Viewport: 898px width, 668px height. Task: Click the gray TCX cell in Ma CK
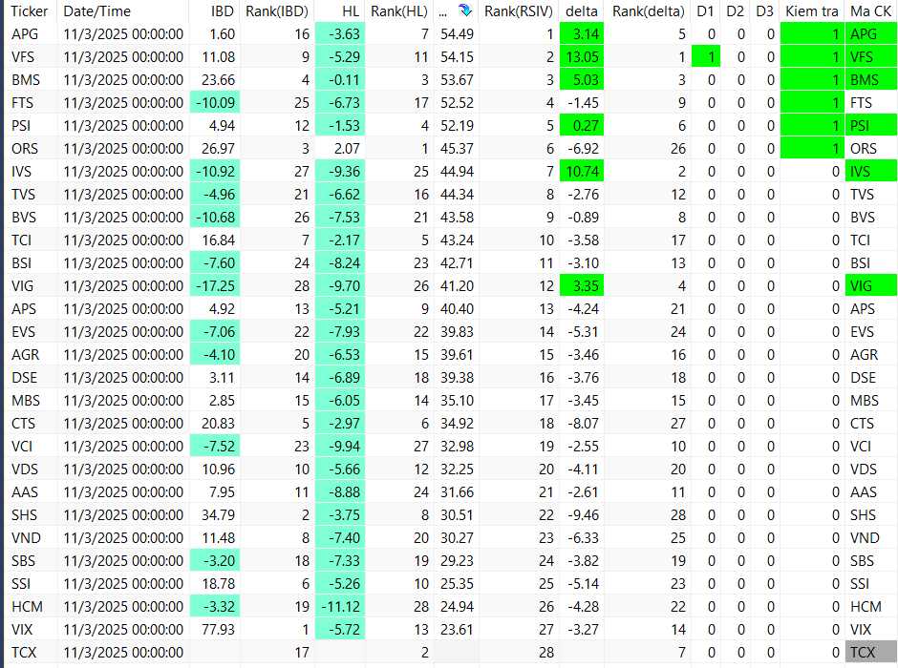871,652
